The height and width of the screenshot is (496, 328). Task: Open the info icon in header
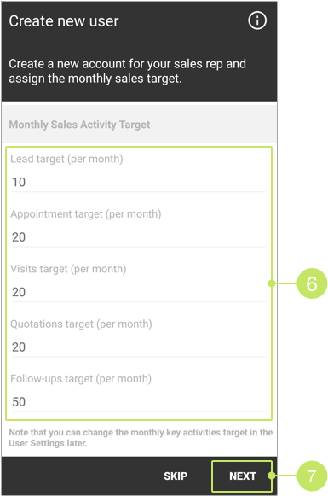(x=257, y=20)
